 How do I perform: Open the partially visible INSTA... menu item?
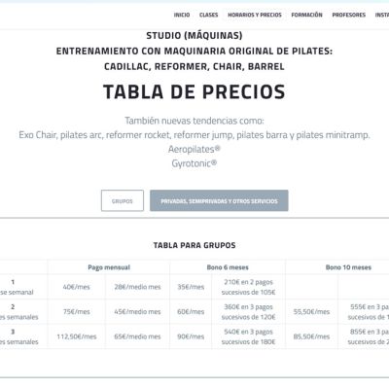pyautogui.click(x=382, y=15)
